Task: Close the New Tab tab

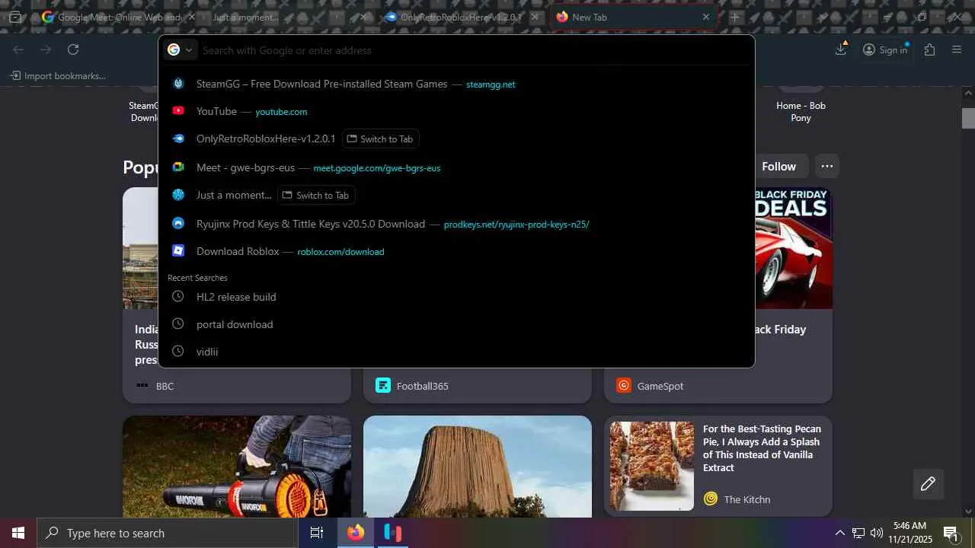Action: [706, 17]
